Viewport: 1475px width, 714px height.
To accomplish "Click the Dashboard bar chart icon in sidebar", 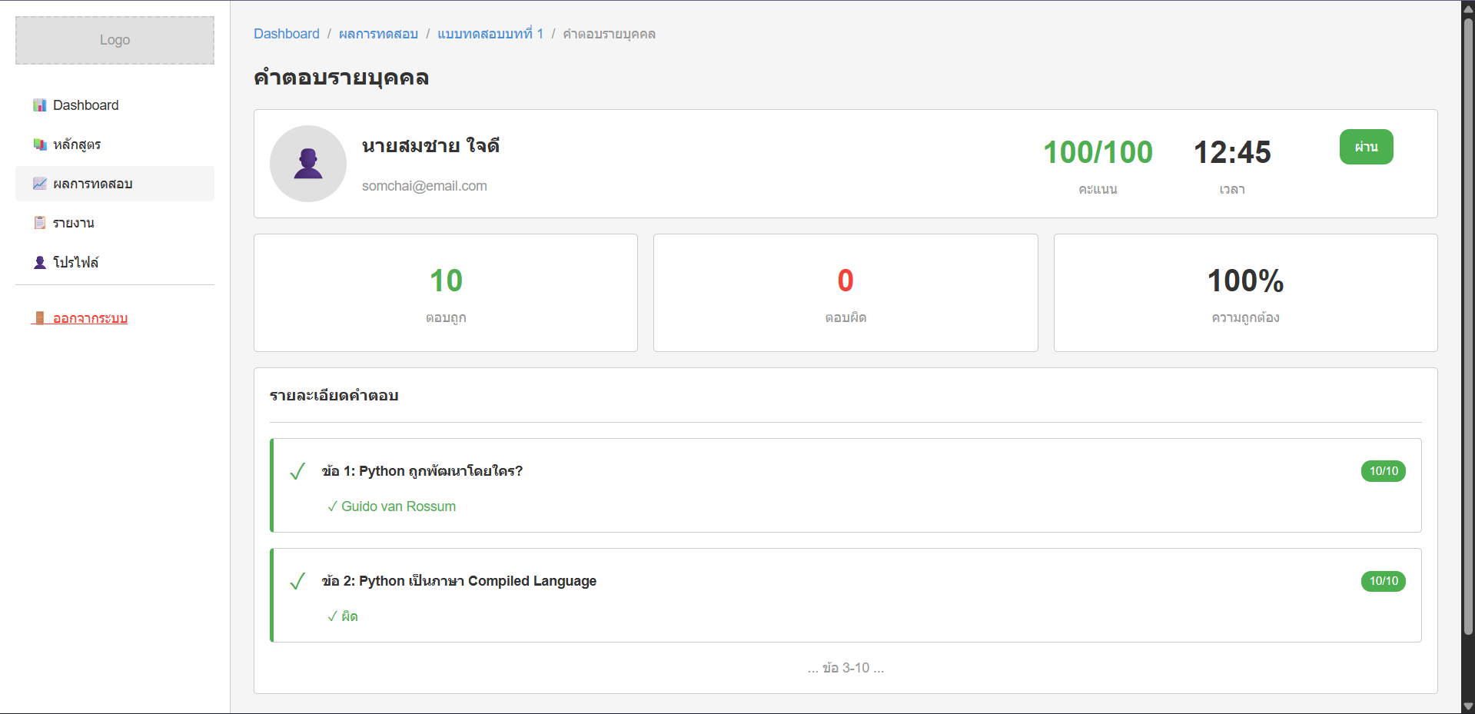I will pos(40,105).
